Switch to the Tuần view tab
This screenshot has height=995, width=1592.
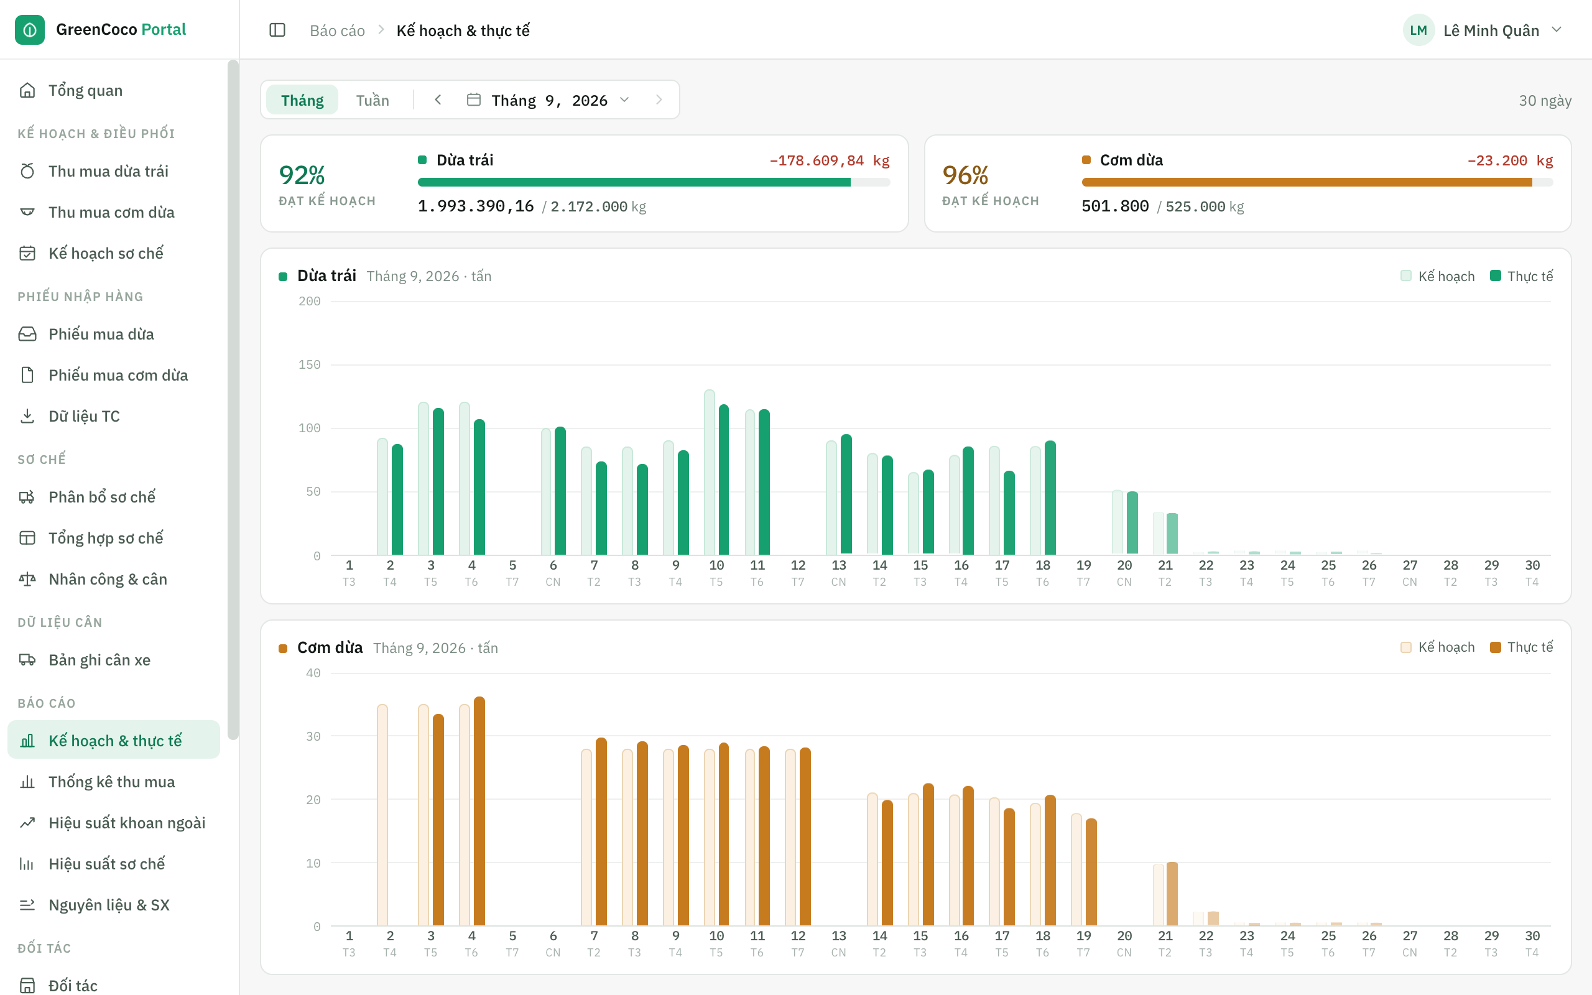pyautogui.click(x=373, y=100)
